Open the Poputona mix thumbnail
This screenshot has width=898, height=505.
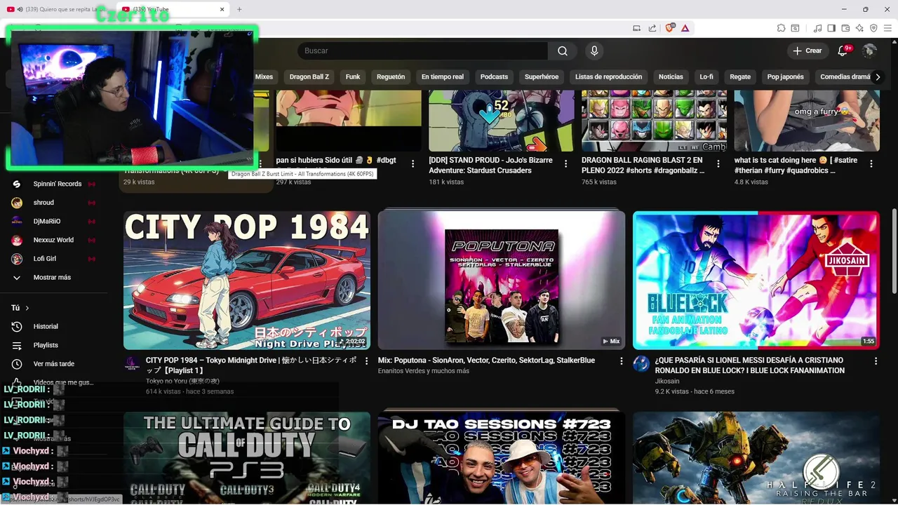pos(502,281)
